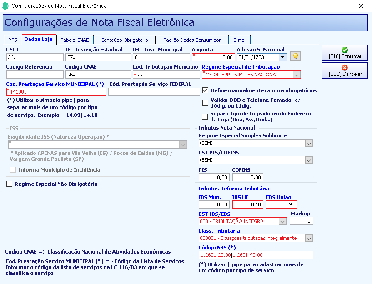The height and width of the screenshot is (284, 372).
Task: Click the green checkmark Confirmar icon
Action: point(344,50)
